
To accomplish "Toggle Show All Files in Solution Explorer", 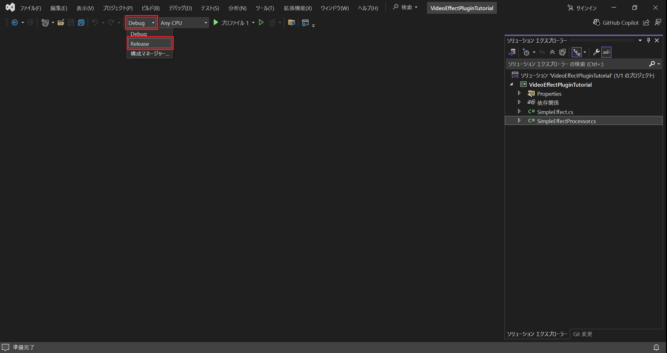I will pyautogui.click(x=563, y=52).
